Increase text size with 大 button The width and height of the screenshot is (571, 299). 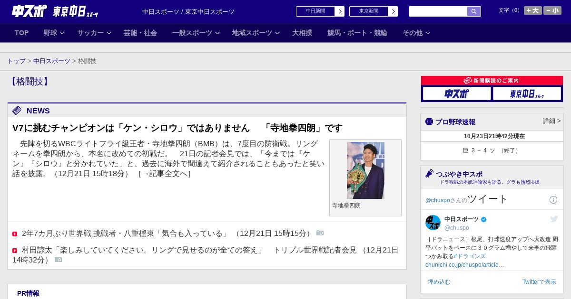point(533,10)
